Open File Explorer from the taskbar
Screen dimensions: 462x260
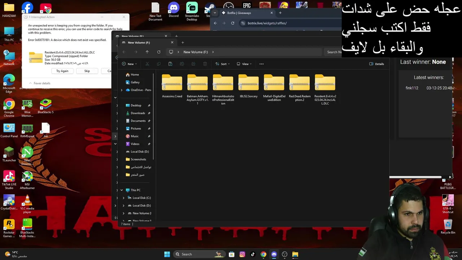(x=295, y=254)
